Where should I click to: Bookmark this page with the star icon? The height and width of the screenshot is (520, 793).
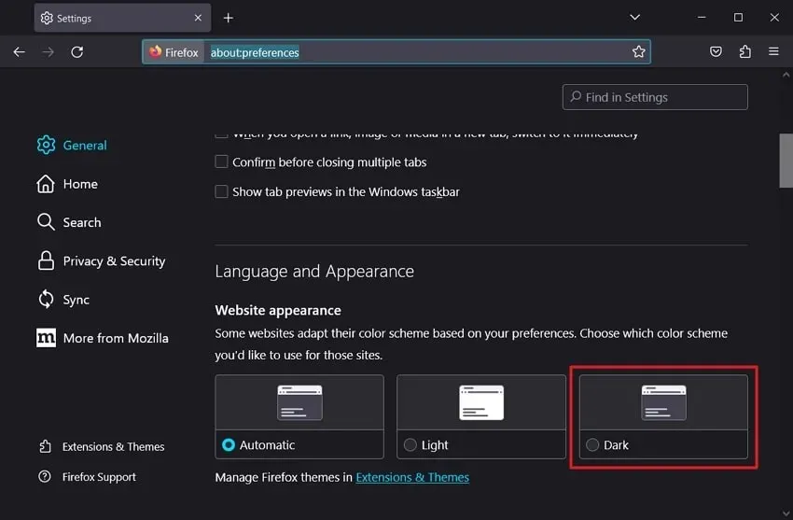point(639,51)
